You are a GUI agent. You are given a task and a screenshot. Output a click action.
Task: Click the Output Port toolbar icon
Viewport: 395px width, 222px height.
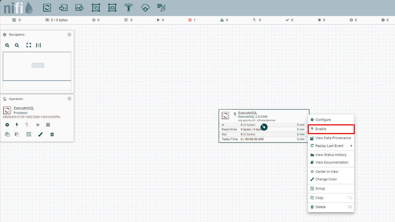[x=79, y=8]
